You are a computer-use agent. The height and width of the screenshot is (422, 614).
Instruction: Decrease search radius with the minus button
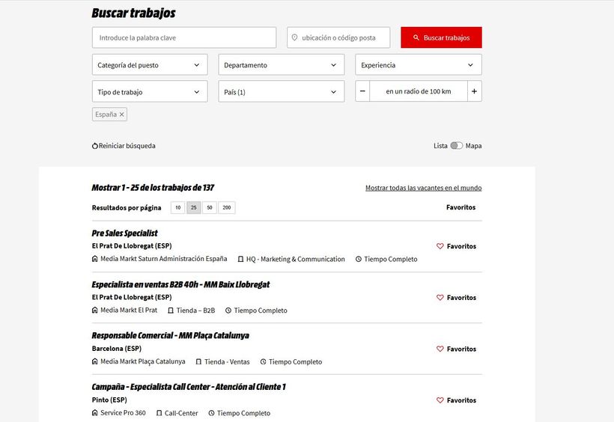[x=362, y=91]
